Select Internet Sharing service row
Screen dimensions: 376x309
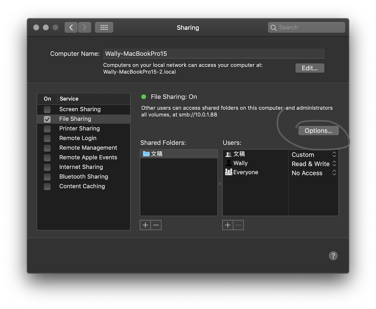coord(81,167)
